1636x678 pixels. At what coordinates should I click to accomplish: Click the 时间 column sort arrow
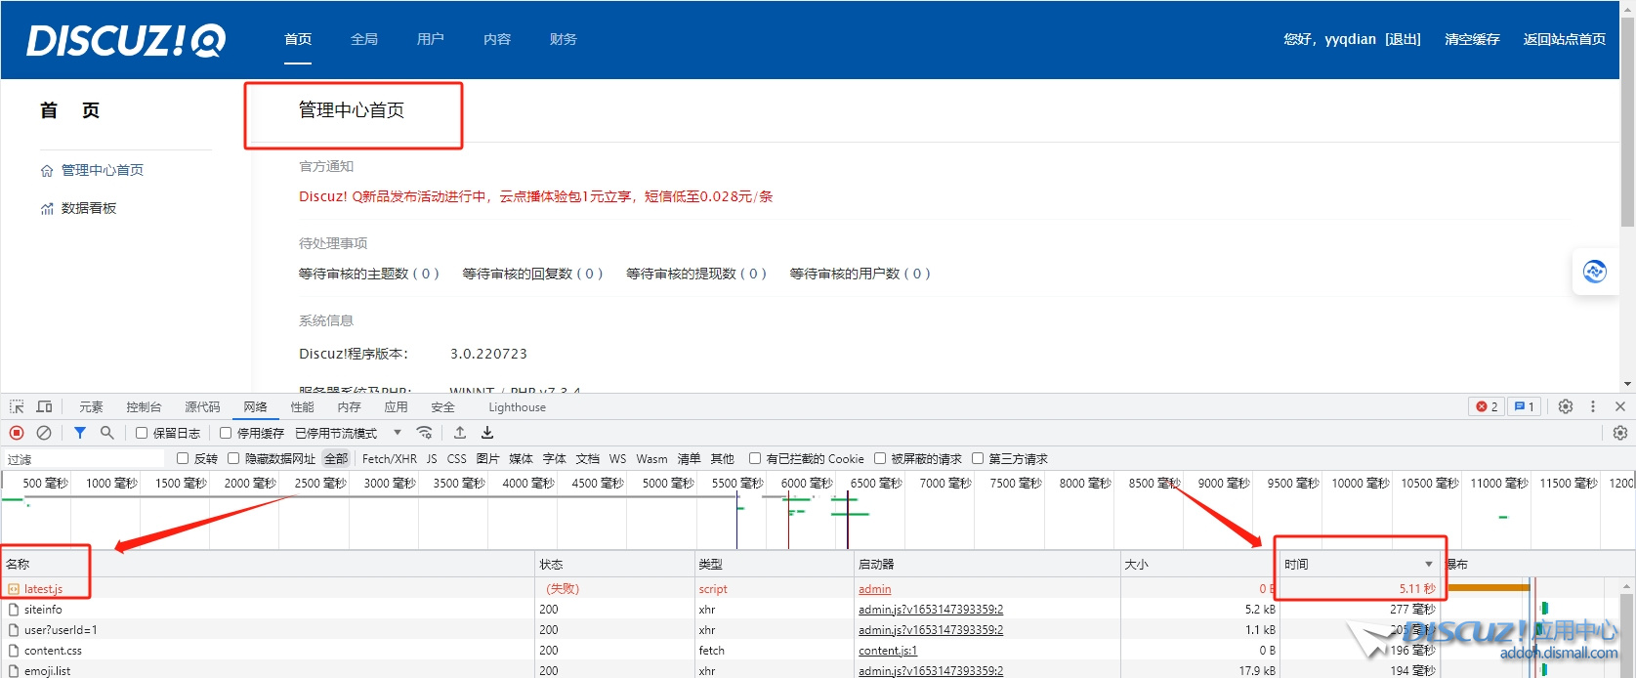tap(1428, 565)
